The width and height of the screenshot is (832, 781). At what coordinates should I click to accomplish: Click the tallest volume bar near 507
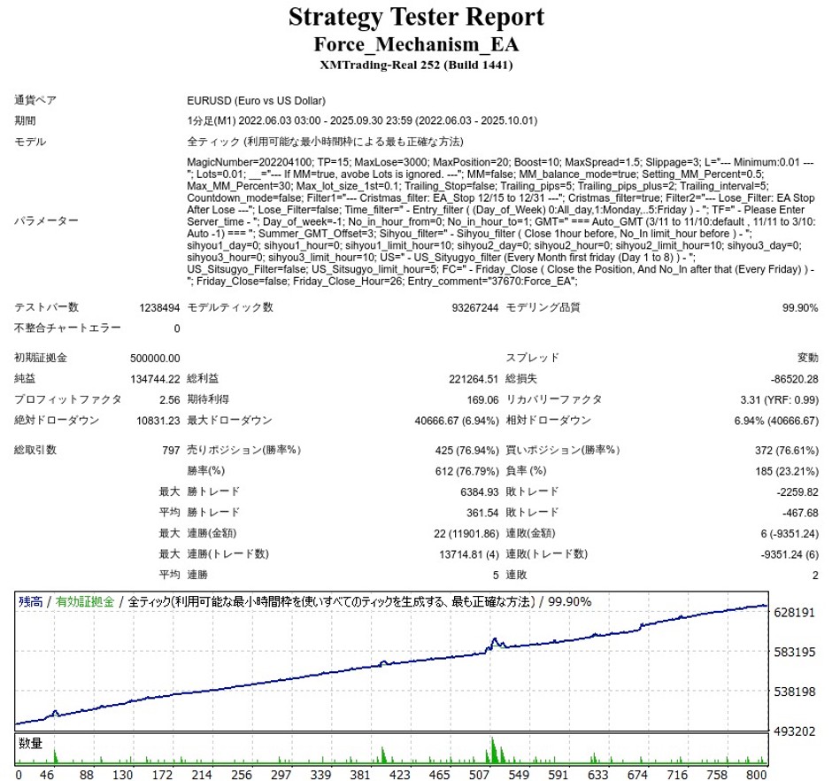(x=493, y=750)
